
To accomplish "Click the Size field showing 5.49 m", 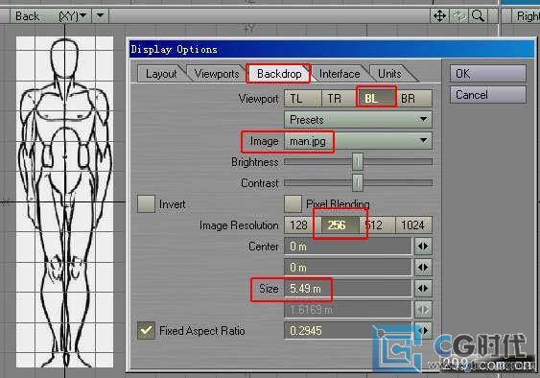I will coord(348,289).
